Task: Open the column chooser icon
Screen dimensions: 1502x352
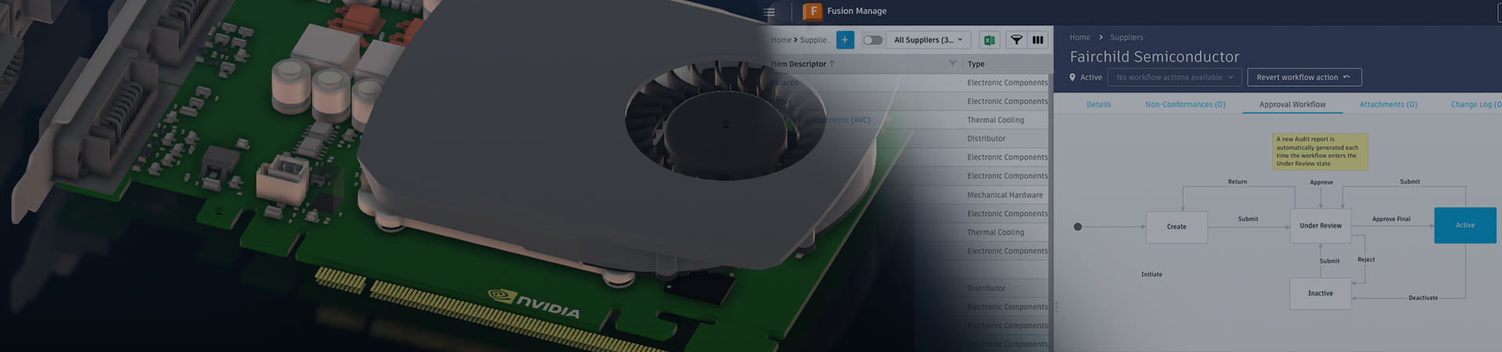Action: tap(1037, 40)
